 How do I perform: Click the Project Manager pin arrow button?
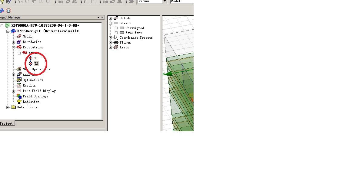point(98,17)
